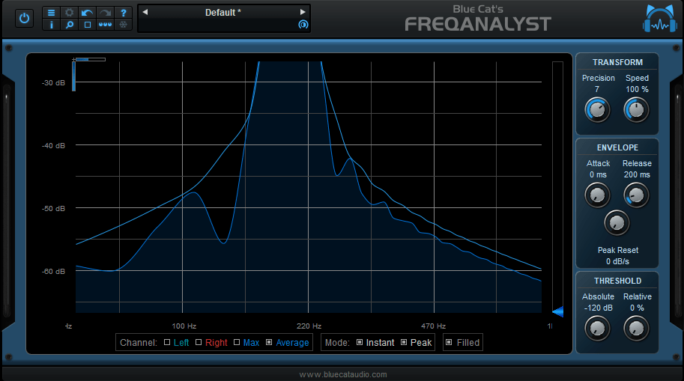Click the ENVELOPE section header
684x381 pixels.
[617, 147]
